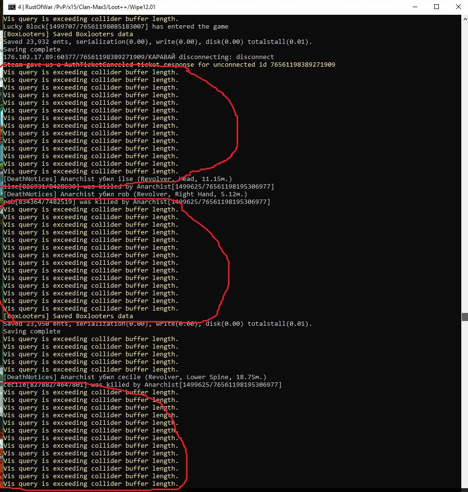Screen dimensions: 468x492
Task: Select the 'Saved 23,950 ents' log line
Action: pos(157,324)
